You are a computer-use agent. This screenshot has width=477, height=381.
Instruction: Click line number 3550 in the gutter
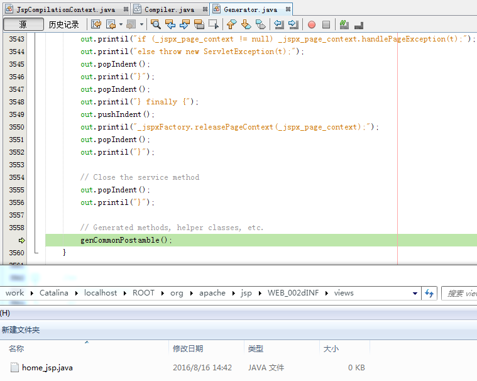click(16, 127)
